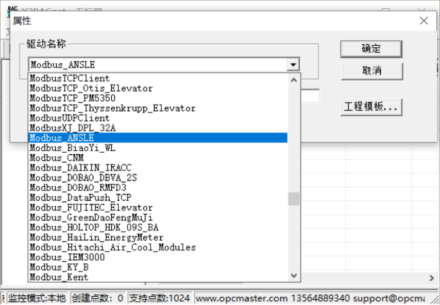Open the 工程模板... project template button

pos(371,107)
